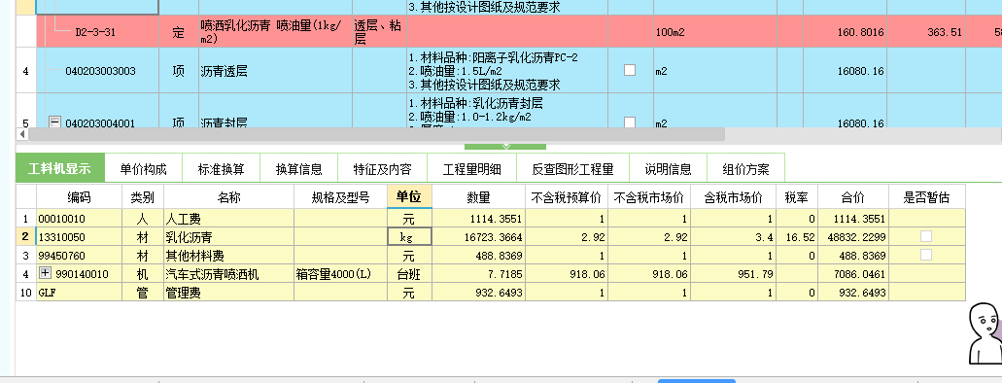Screen dimensions: 1002x383
Task: Click the 类别 column header
Action: pos(143,197)
